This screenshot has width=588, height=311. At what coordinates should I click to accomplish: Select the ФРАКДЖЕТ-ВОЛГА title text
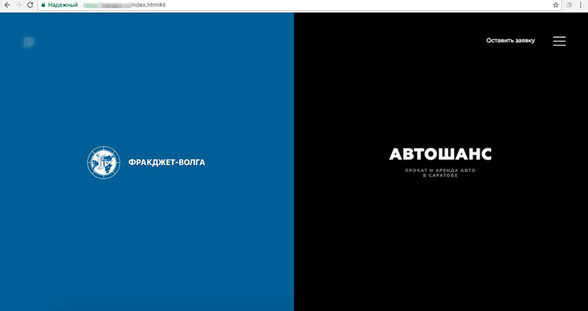(167, 163)
